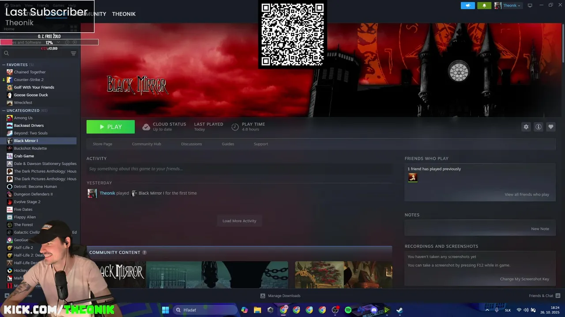
Task: Open the green notifications bell
Action: pyautogui.click(x=484, y=5)
